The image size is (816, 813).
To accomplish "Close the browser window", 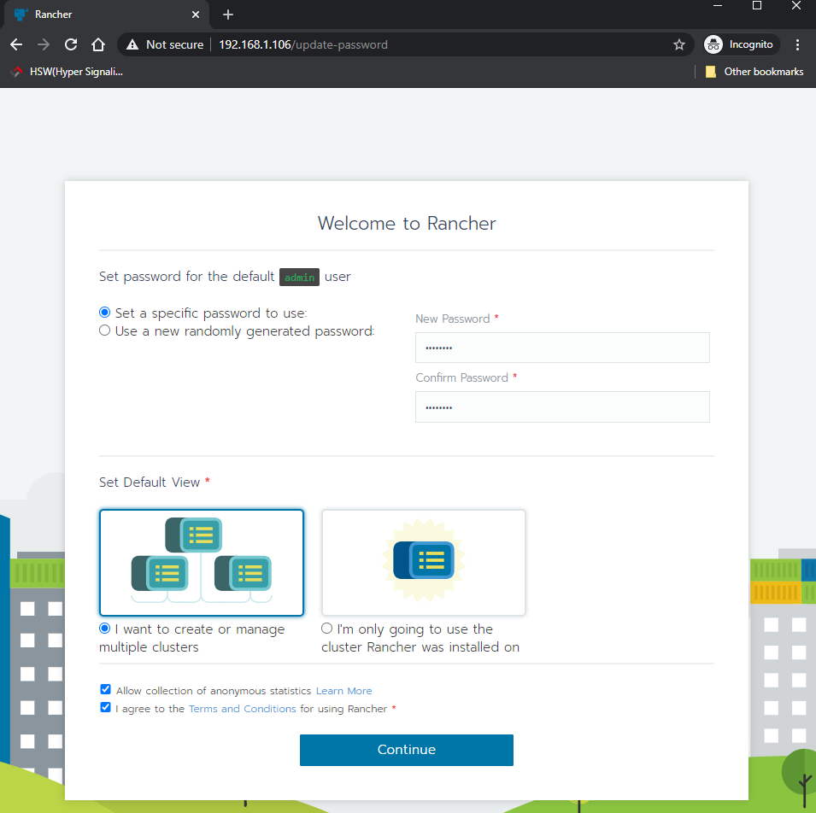I will [x=796, y=6].
